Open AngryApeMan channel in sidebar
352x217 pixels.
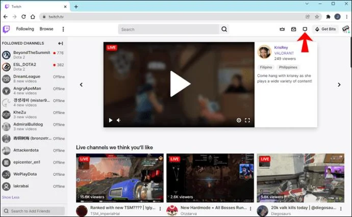(x=33, y=91)
